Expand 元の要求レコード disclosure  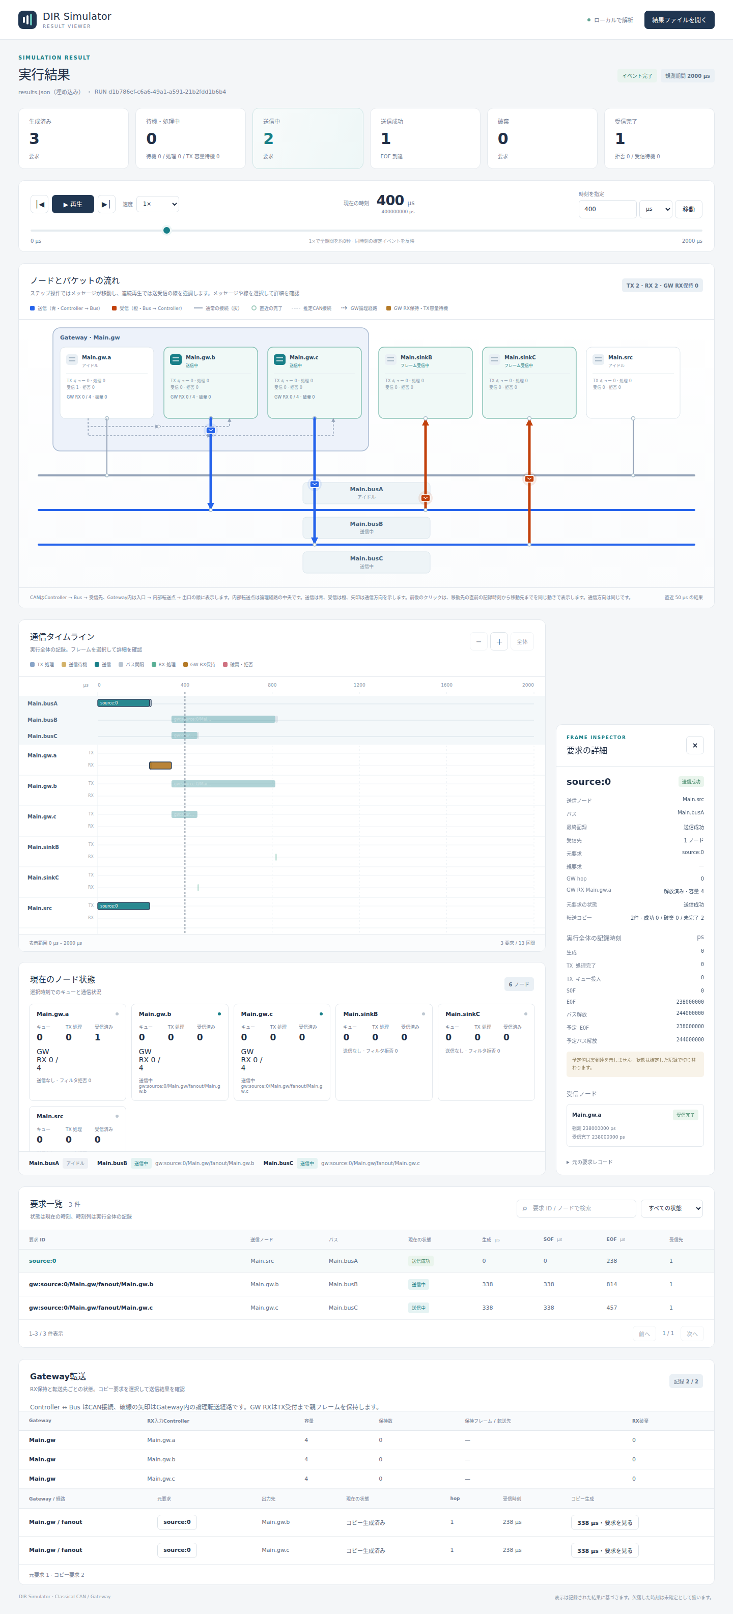point(589,1162)
